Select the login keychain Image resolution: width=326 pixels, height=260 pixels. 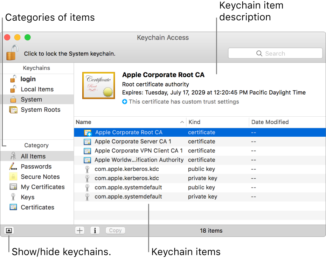(37, 79)
